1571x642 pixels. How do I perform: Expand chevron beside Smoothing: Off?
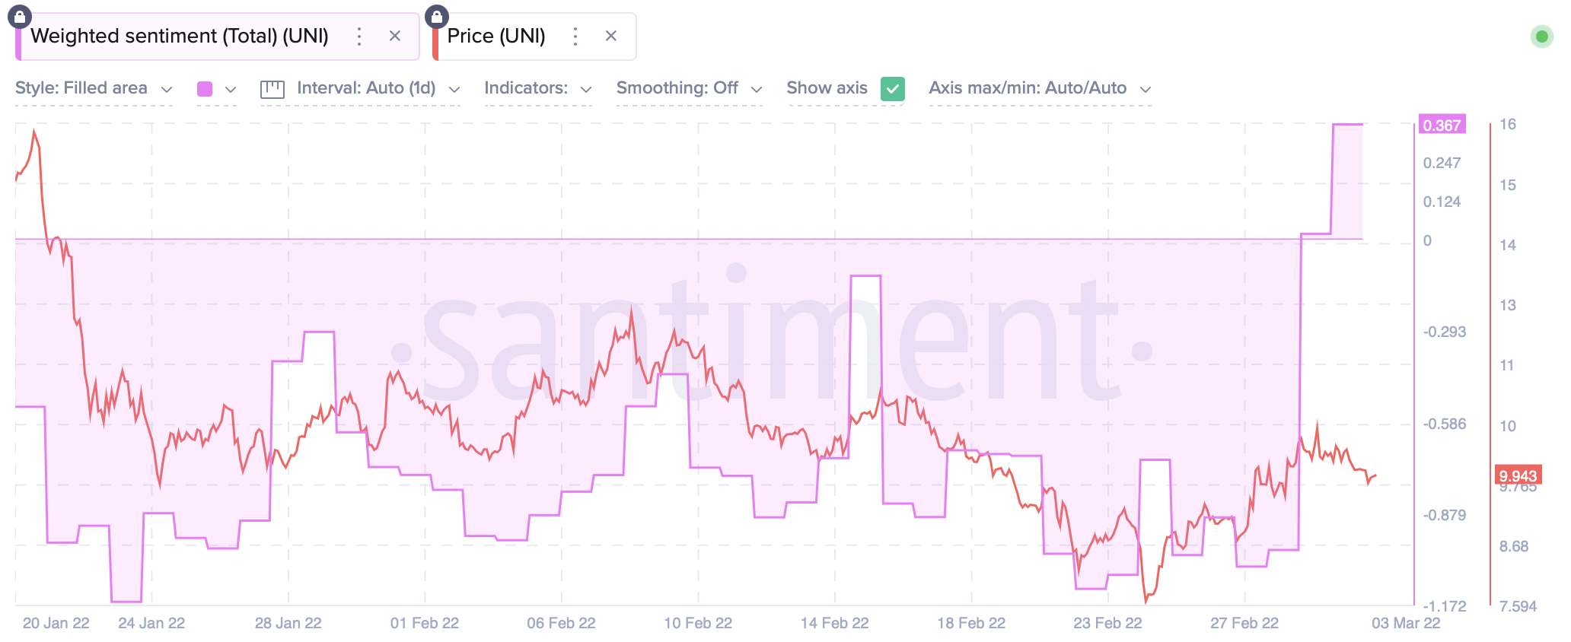(757, 90)
